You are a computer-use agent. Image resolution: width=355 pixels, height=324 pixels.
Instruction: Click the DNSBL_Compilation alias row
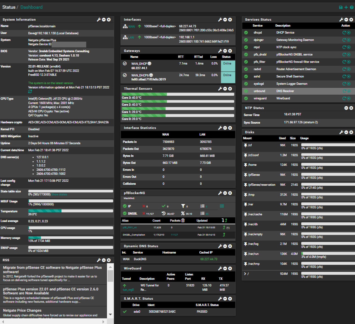pyautogui.click(x=178, y=235)
